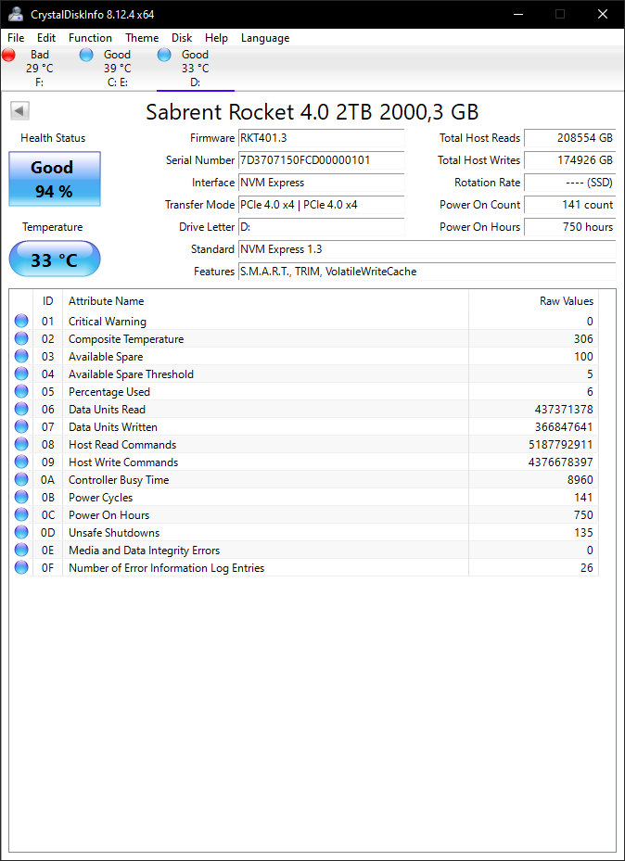The height and width of the screenshot is (861, 625).
Task: Click status orb for Unsafe Shutdowns row
Action: click(x=21, y=532)
